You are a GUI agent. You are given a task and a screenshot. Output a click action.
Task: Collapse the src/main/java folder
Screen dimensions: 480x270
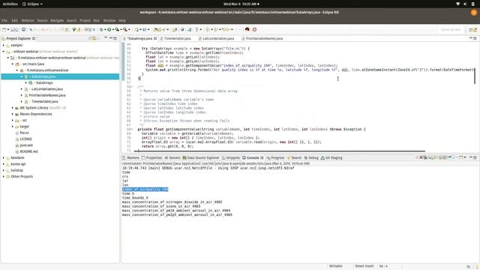pos(13,64)
